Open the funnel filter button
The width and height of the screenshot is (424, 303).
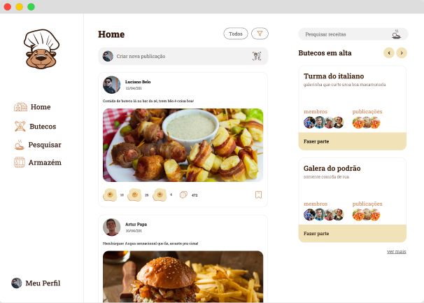click(260, 34)
